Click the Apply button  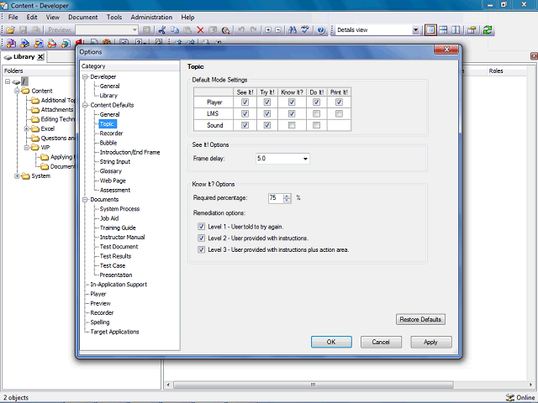[x=431, y=342]
